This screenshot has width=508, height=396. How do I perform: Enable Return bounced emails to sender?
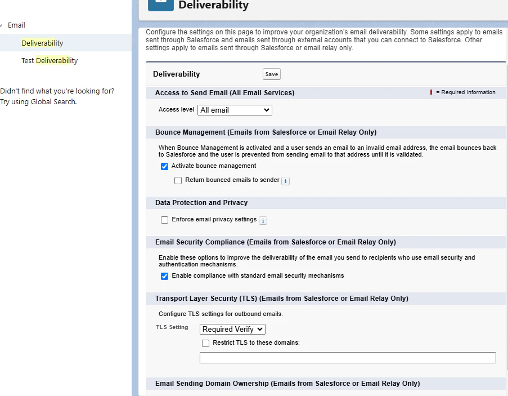pos(178,180)
